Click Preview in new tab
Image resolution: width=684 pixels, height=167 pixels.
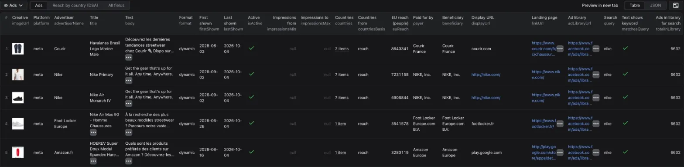tap(600, 5)
